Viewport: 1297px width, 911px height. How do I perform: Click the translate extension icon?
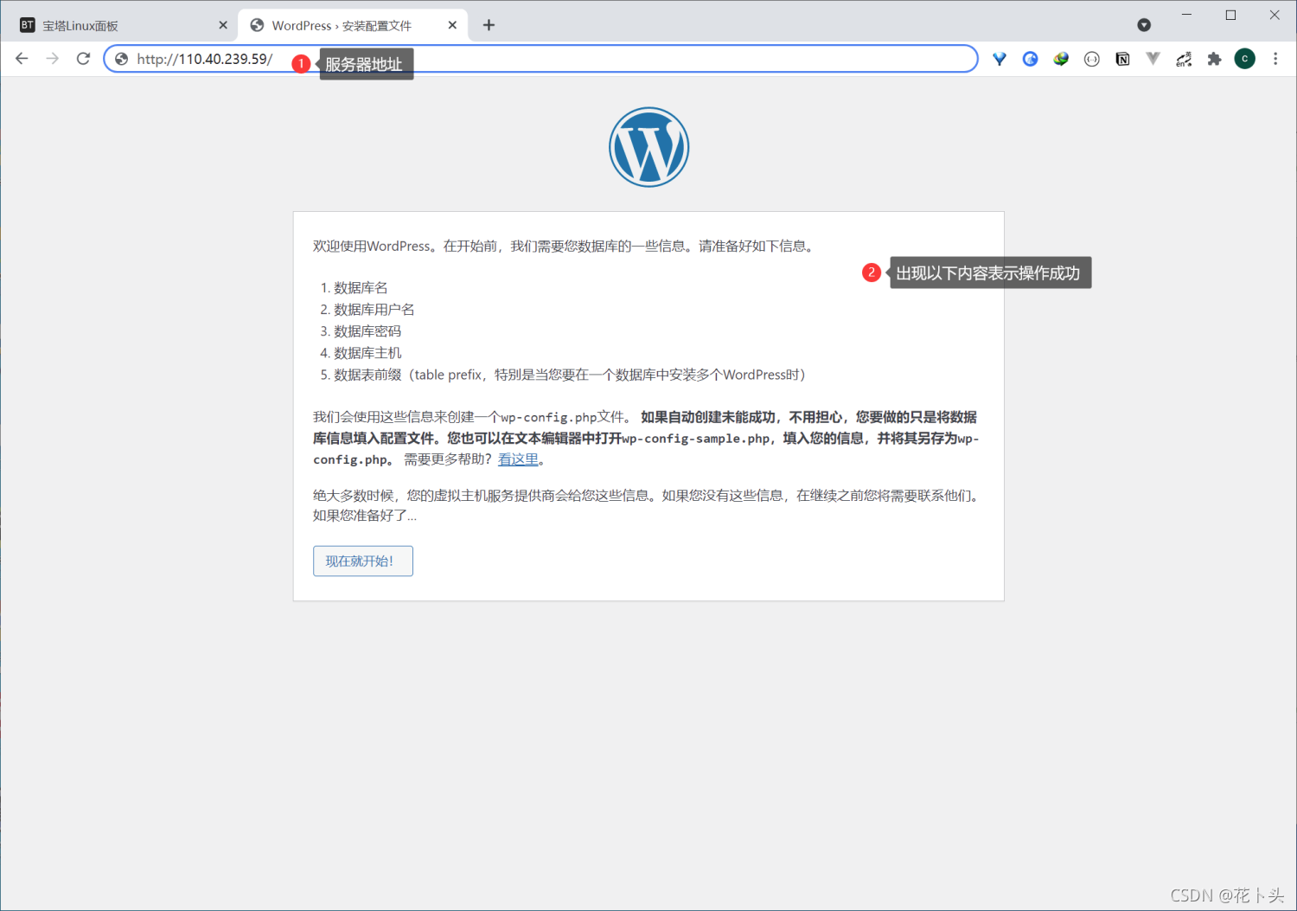click(1184, 59)
